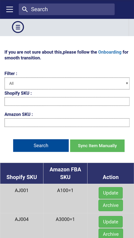This screenshot has height=238, width=134.
Task: Focus the top Search field
Action: pyautogui.click(x=66, y=10)
